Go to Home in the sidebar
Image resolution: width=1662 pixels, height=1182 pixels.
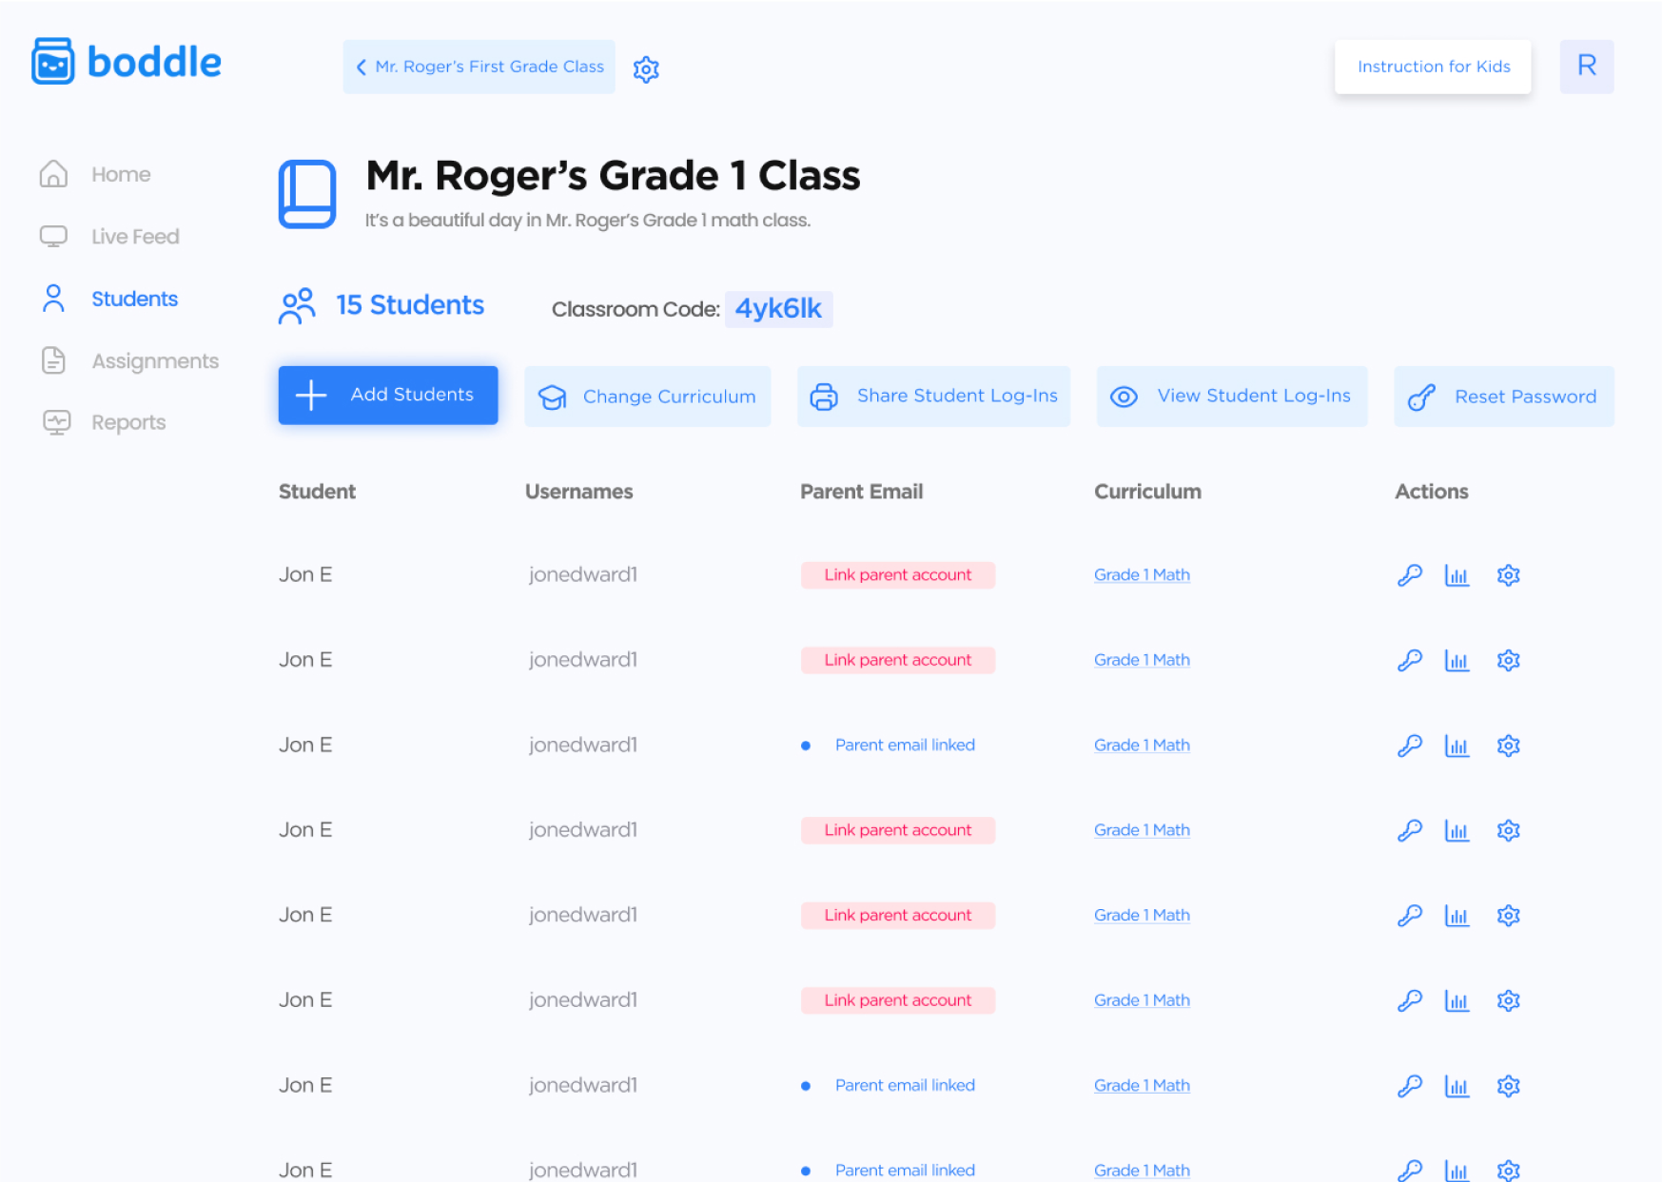tap(95, 174)
